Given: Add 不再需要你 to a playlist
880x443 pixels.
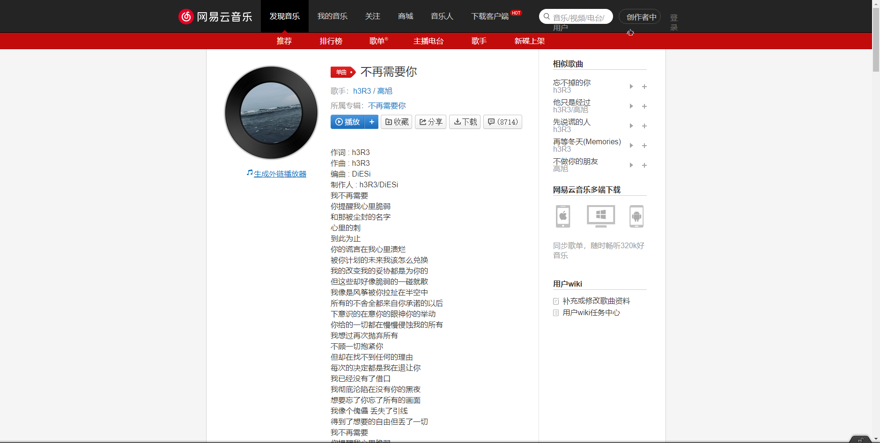Looking at the screenshot, I should (x=372, y=122).
